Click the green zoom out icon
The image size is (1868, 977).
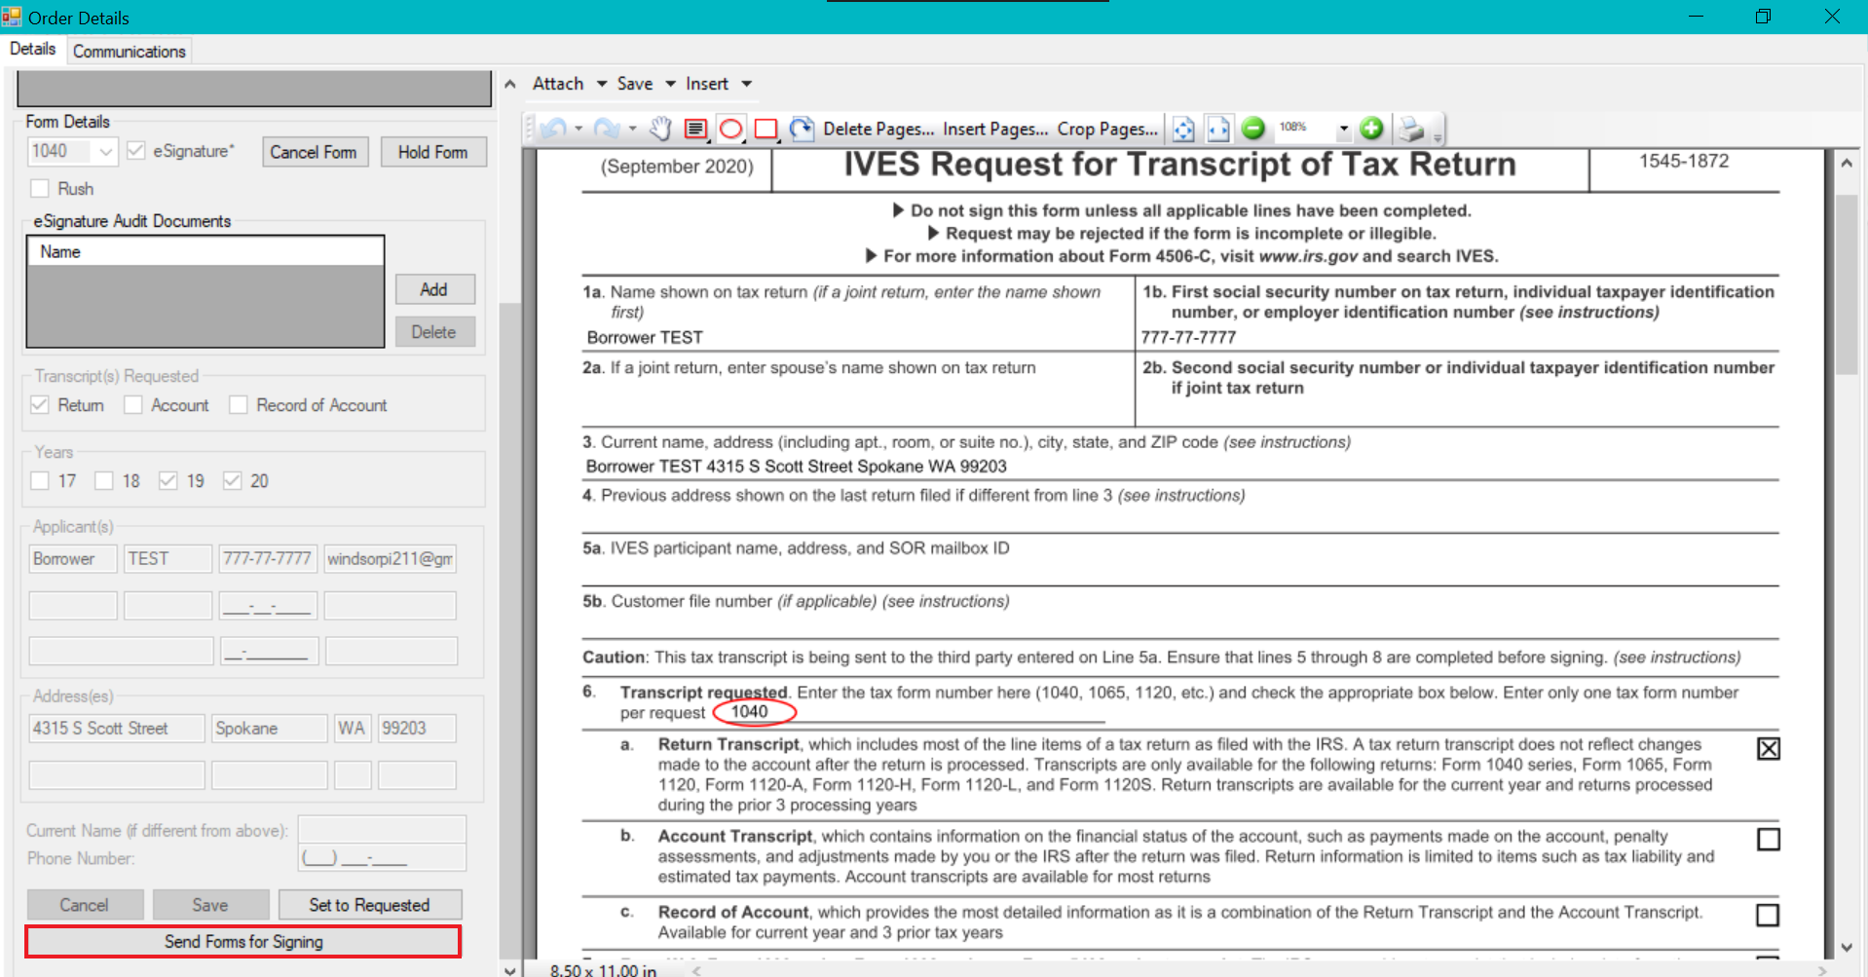tap(1253, 128)
